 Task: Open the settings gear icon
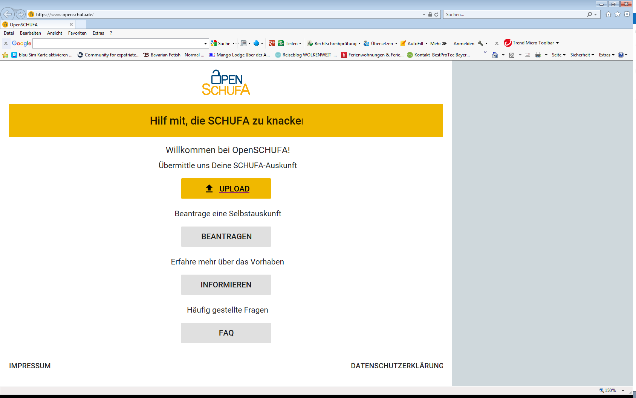(x=627, y=14)
